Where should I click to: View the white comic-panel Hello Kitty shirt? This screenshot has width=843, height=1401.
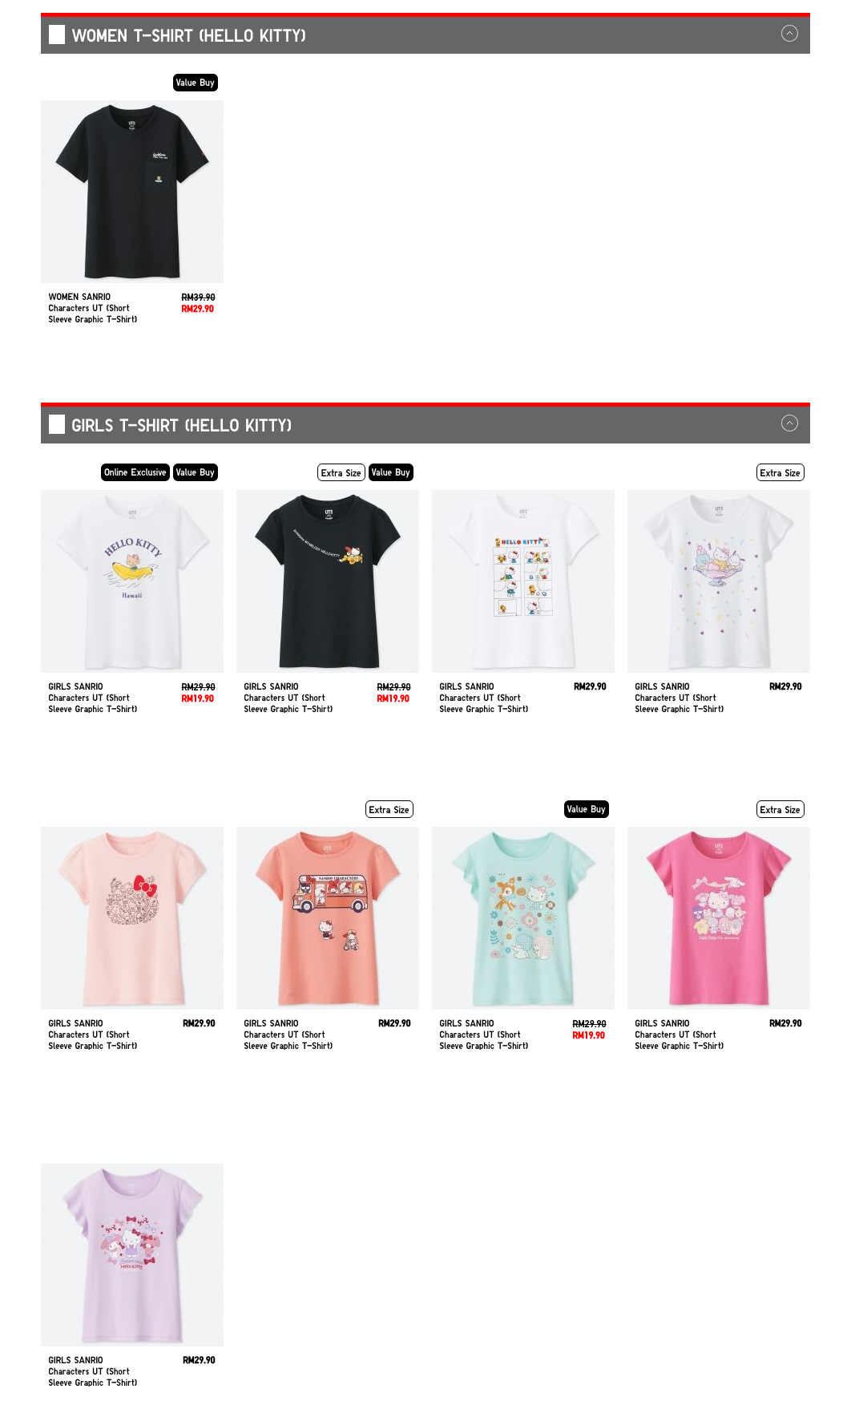point(523,581)
